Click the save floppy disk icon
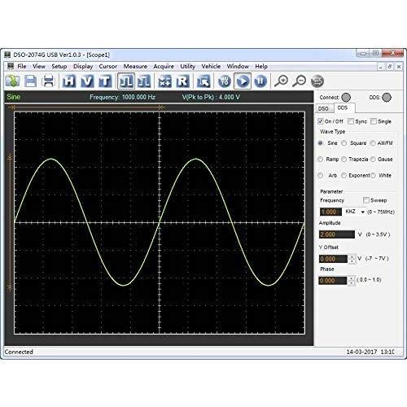The height and width of the screenshot is (407, 407). click(x=30, y=81)
